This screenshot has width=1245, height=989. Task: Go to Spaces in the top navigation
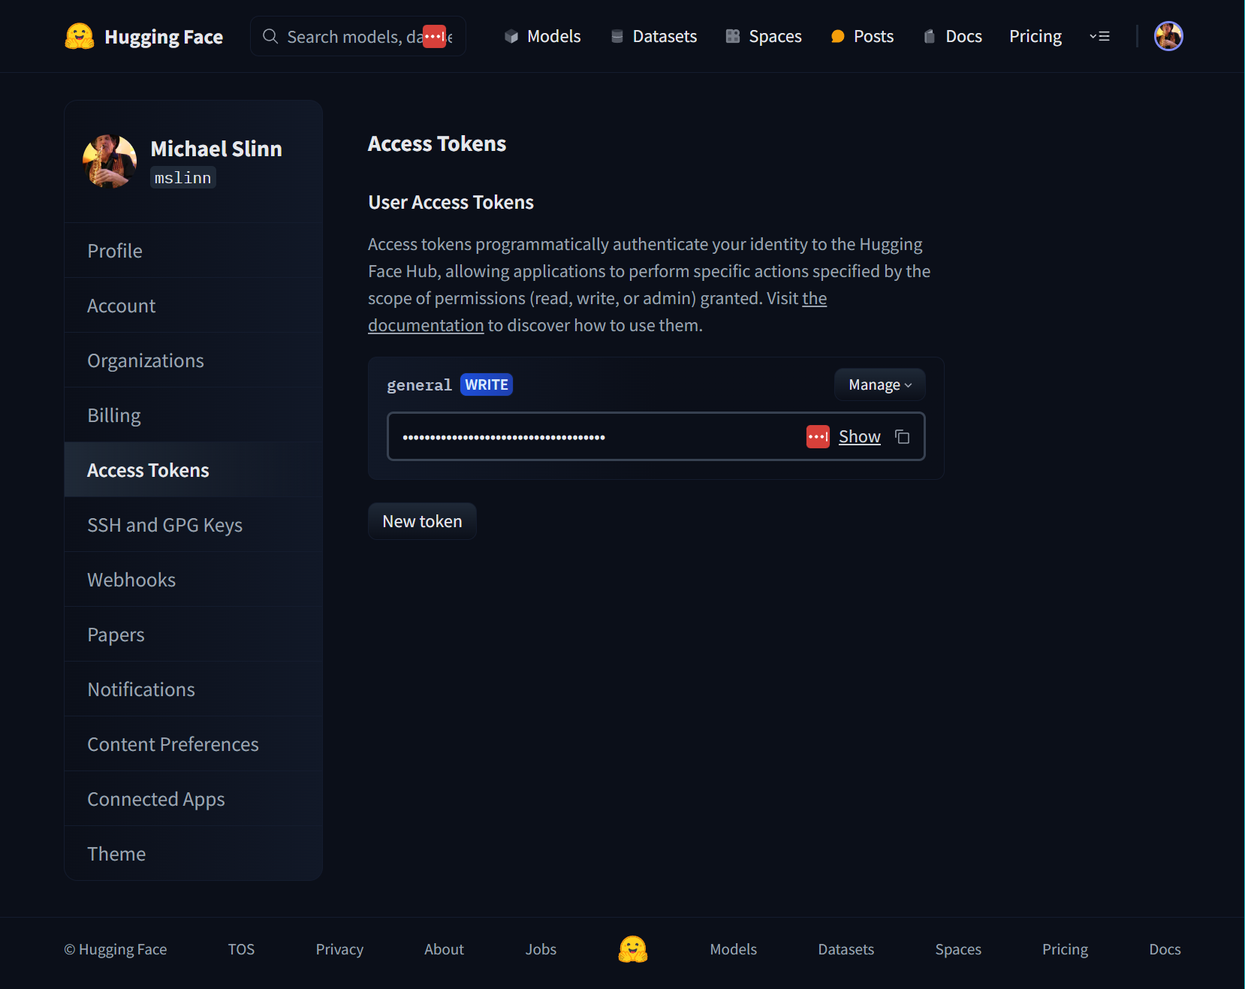point(764,37)
